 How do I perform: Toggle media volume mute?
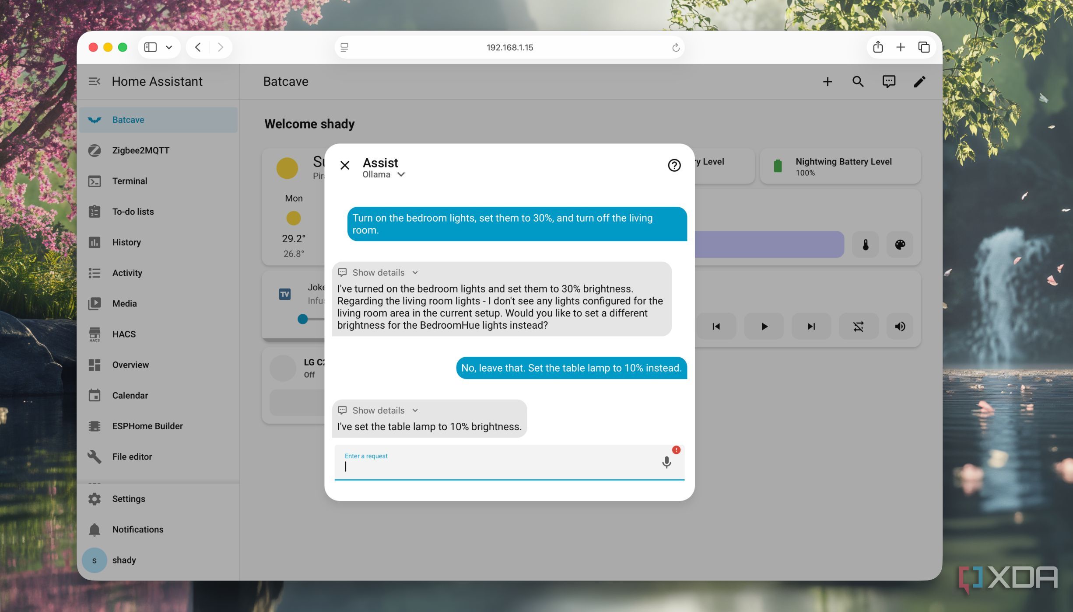click(900, 326)
